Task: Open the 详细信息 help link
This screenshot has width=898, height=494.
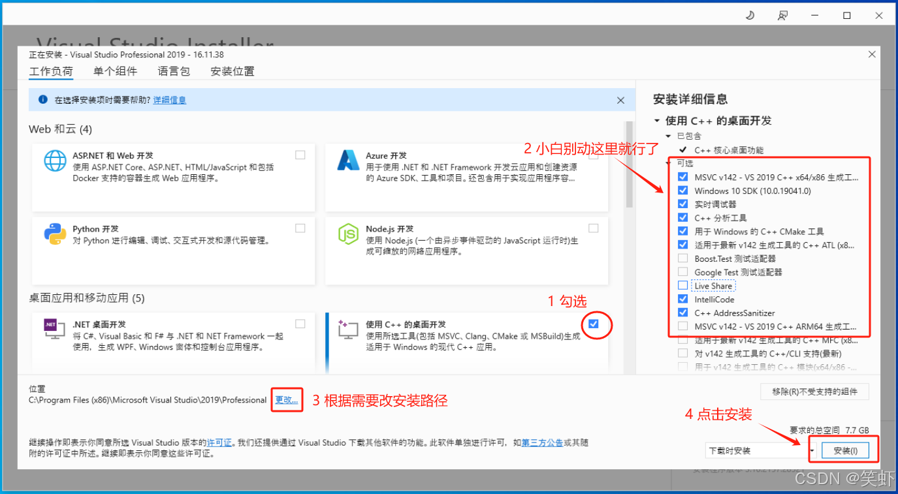Action: click(170, 100)
